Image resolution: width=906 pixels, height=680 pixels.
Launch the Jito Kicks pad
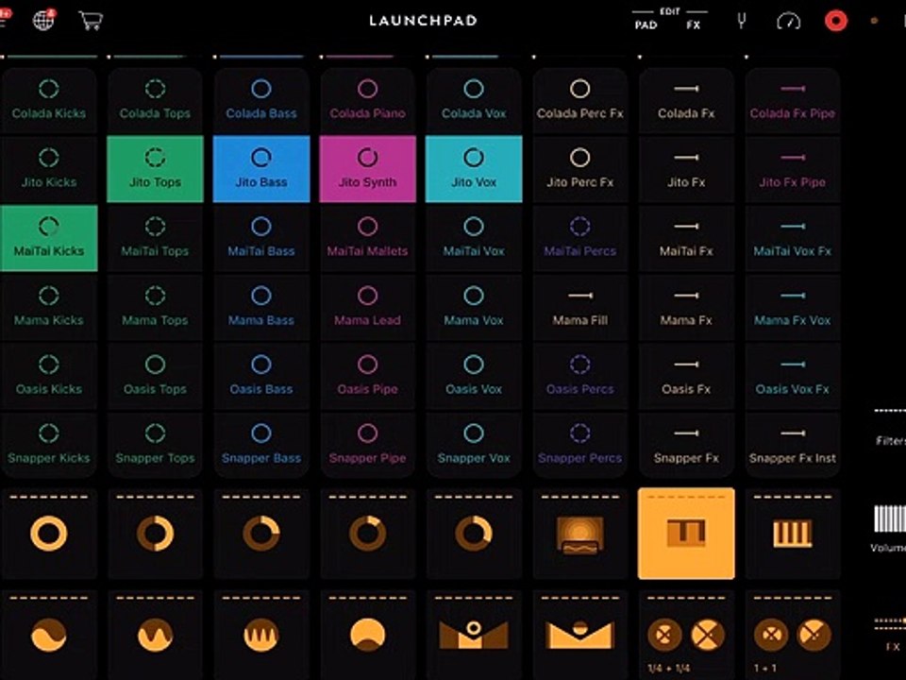pyautogui.click(x=48, y=169)
